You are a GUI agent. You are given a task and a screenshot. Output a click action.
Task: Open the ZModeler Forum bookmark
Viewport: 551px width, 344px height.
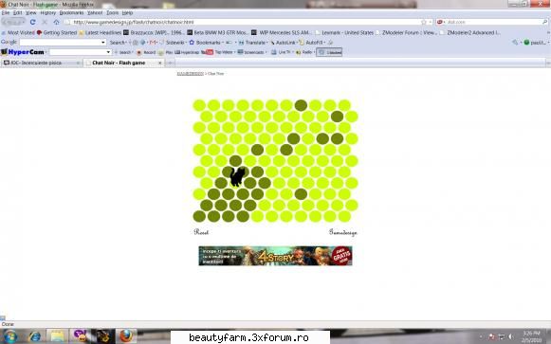pyautogui.click(x=406, y=32)
